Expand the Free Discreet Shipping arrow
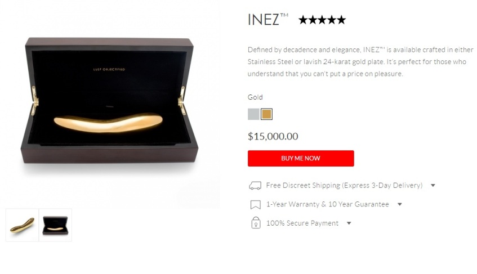Viewport: 477px width, 274px height. [433, 185]
